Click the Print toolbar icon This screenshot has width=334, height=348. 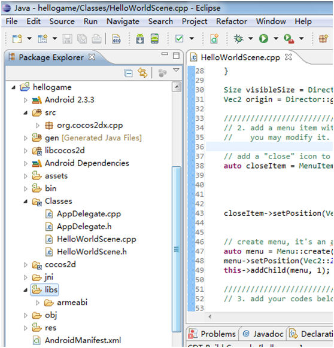[x=96, y=39]
